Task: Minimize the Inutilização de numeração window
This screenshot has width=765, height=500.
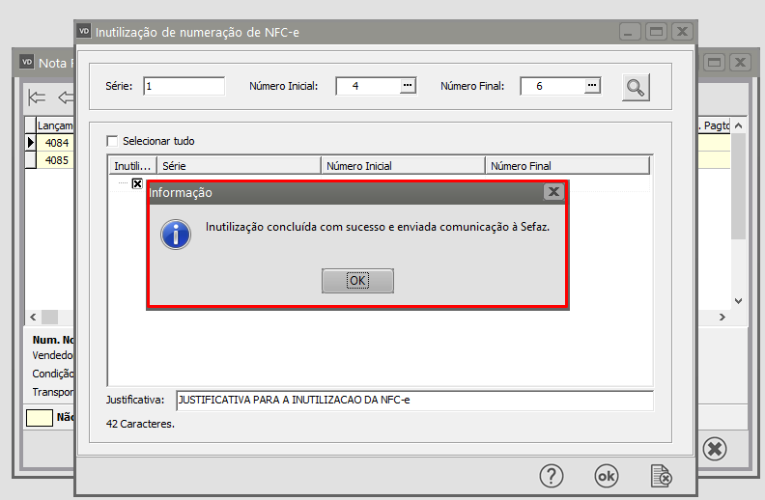Action: tap(630, 32)
